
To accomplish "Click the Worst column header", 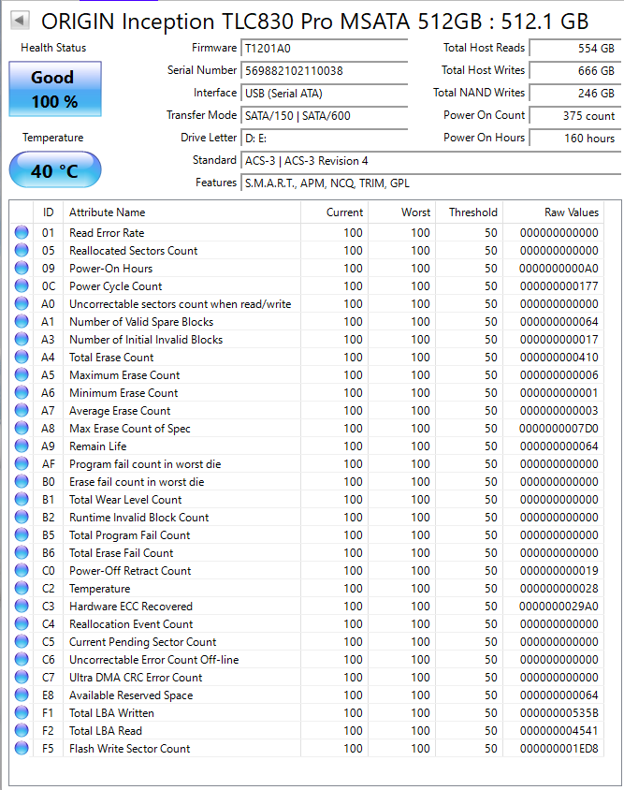I will click(402, 212).
